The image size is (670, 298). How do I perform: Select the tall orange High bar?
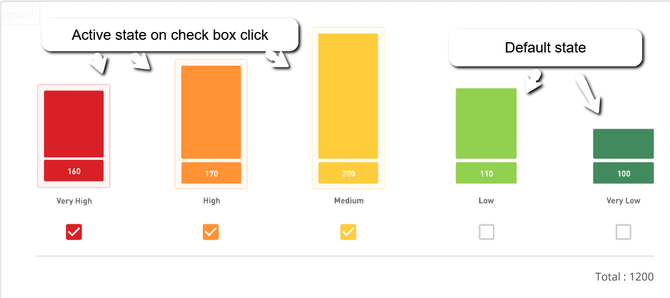pyautogui.click(x=211, y=112)
